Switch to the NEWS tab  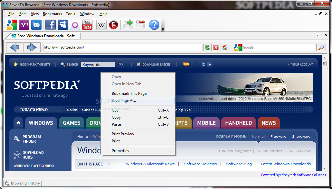point(269,123)
